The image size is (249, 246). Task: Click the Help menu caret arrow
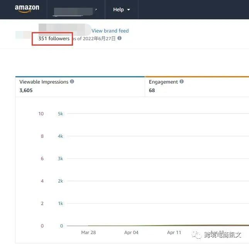[x=129, y=10]
